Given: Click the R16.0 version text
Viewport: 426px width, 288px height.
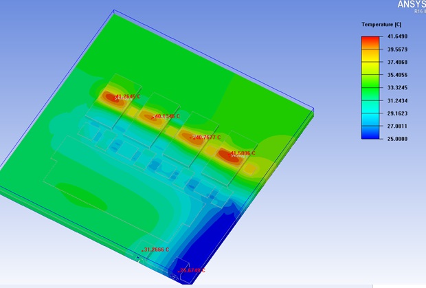Looking at the screenshot, I should [419, 12].
